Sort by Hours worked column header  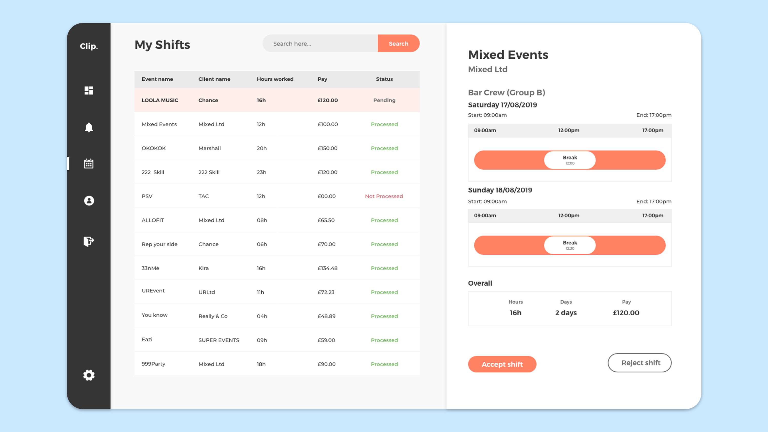pyautogui.click(x=275, y=79)
